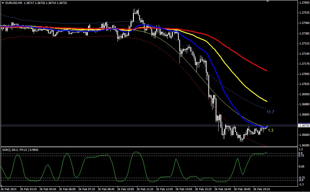Select the blue 11.7 label on chart
310x192 pixels.
point(270,112)
